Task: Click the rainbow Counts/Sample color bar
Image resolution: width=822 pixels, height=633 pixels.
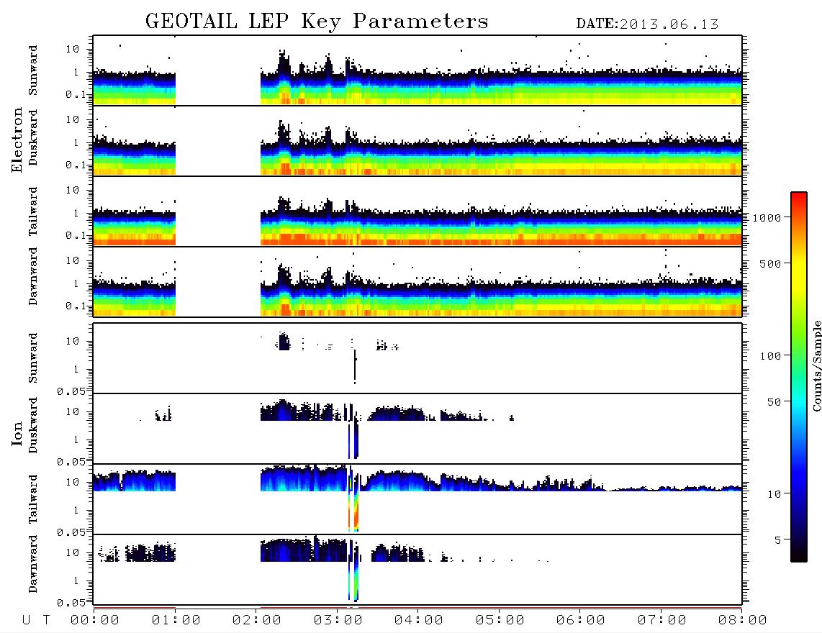Action: 799,377
